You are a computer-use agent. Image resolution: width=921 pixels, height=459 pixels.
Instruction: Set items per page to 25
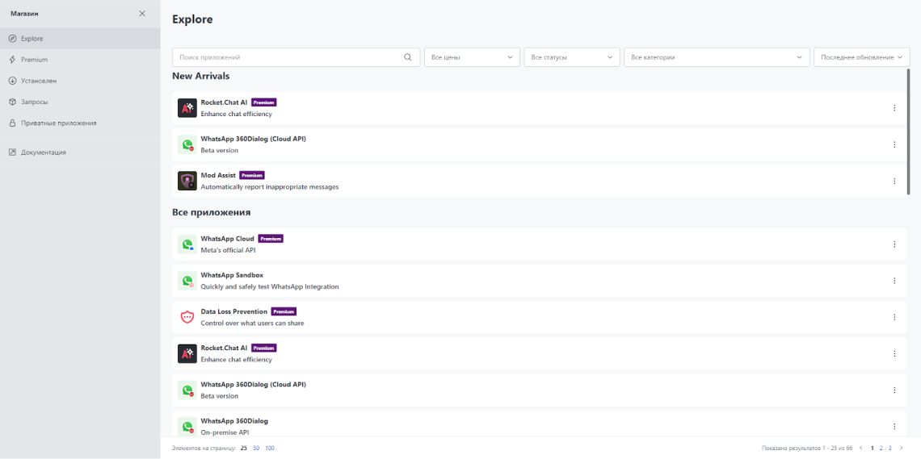(x=244, y=449)
